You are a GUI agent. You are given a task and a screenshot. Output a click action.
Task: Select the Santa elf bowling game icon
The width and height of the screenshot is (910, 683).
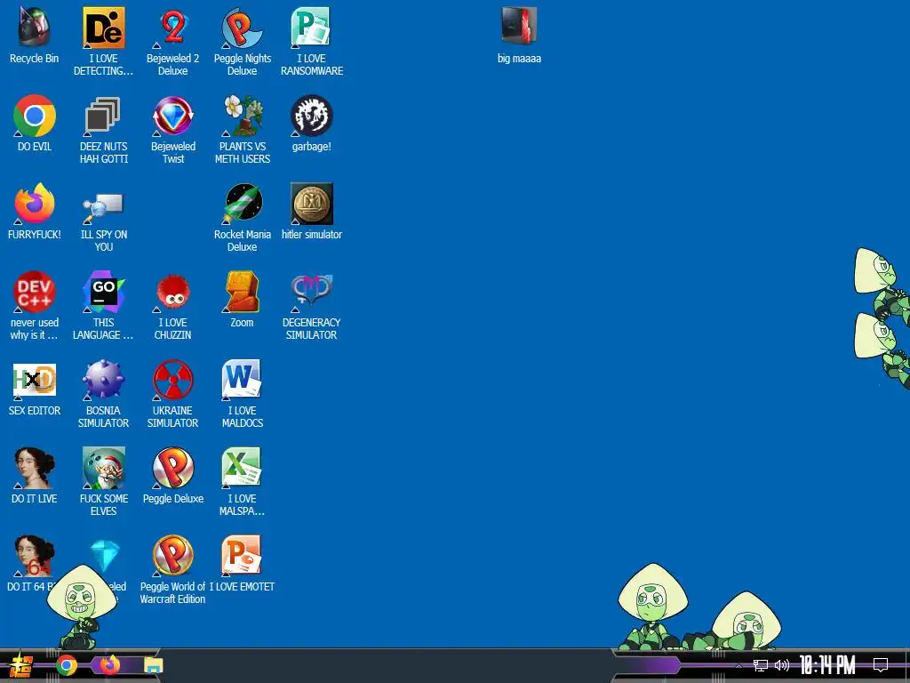point(103,468)
